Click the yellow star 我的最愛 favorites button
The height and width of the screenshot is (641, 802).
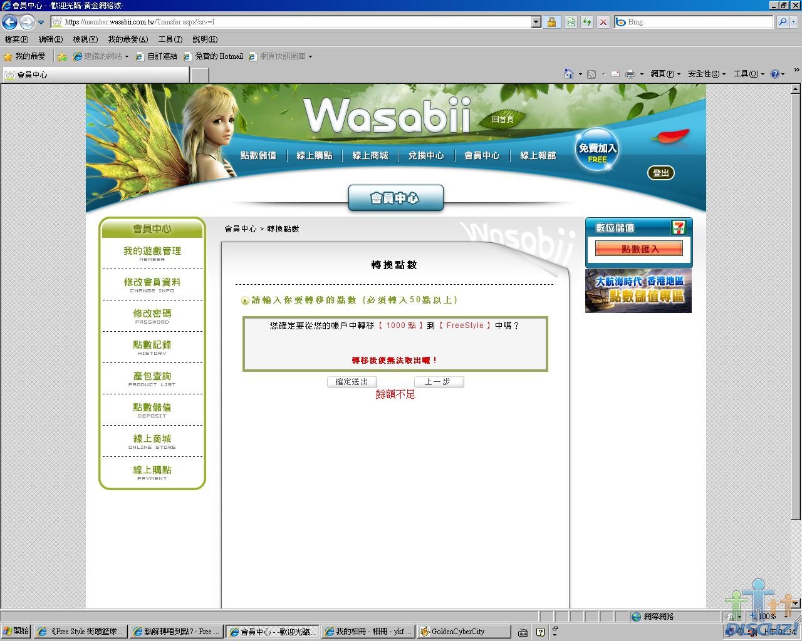point(25,56)
